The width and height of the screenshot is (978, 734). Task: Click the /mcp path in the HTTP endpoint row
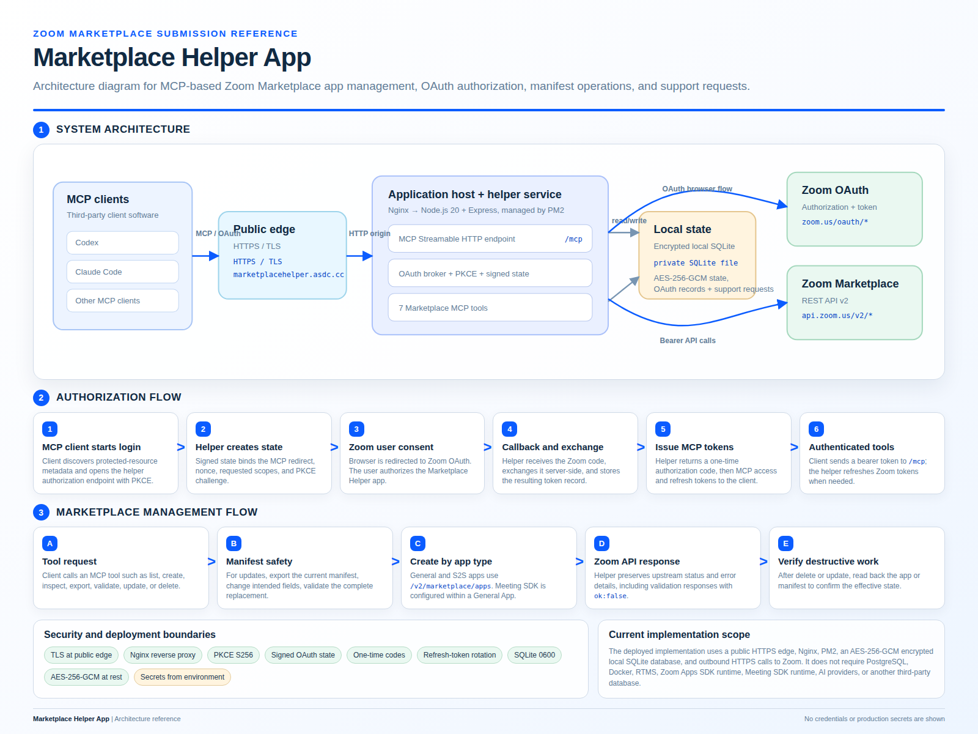click(x=573, y=239)
